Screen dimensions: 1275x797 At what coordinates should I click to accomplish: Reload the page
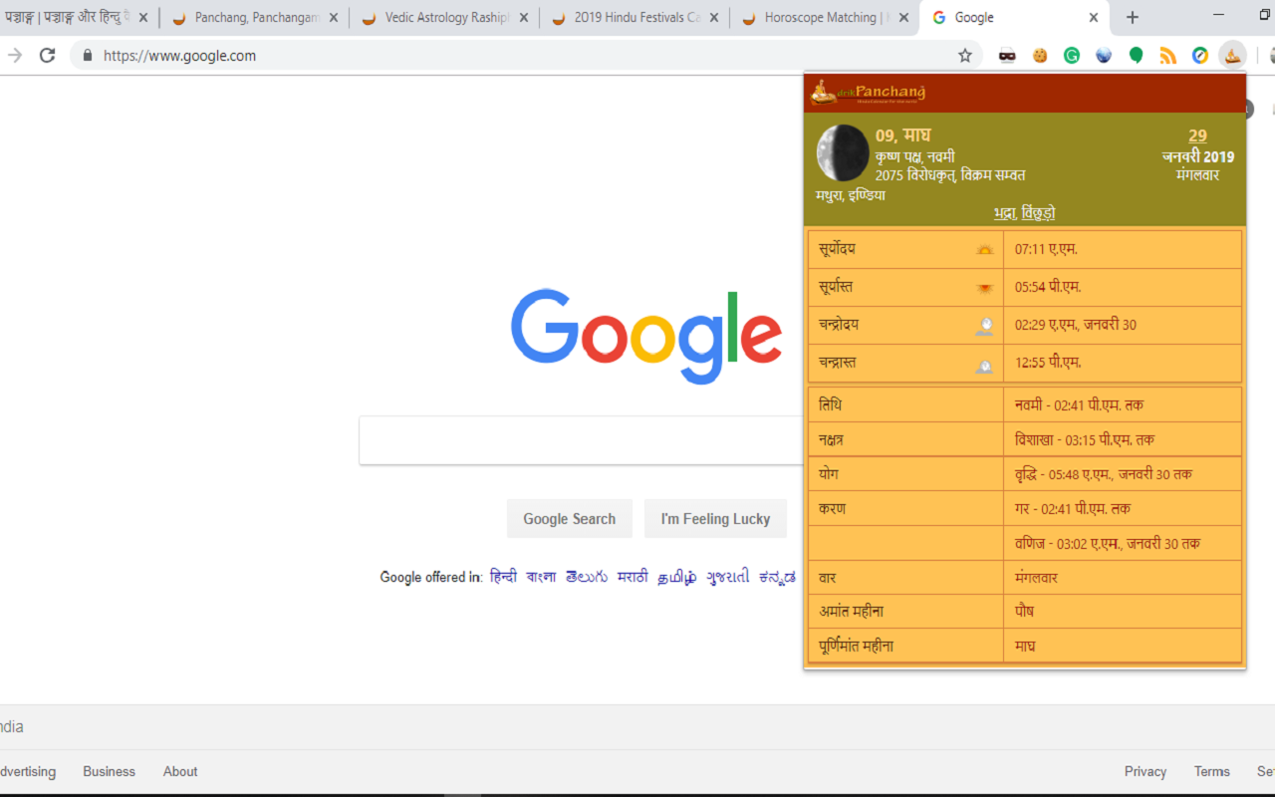click(47, 56)
